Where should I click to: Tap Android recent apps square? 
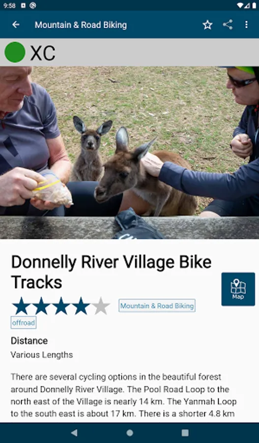tap(185, 433)
